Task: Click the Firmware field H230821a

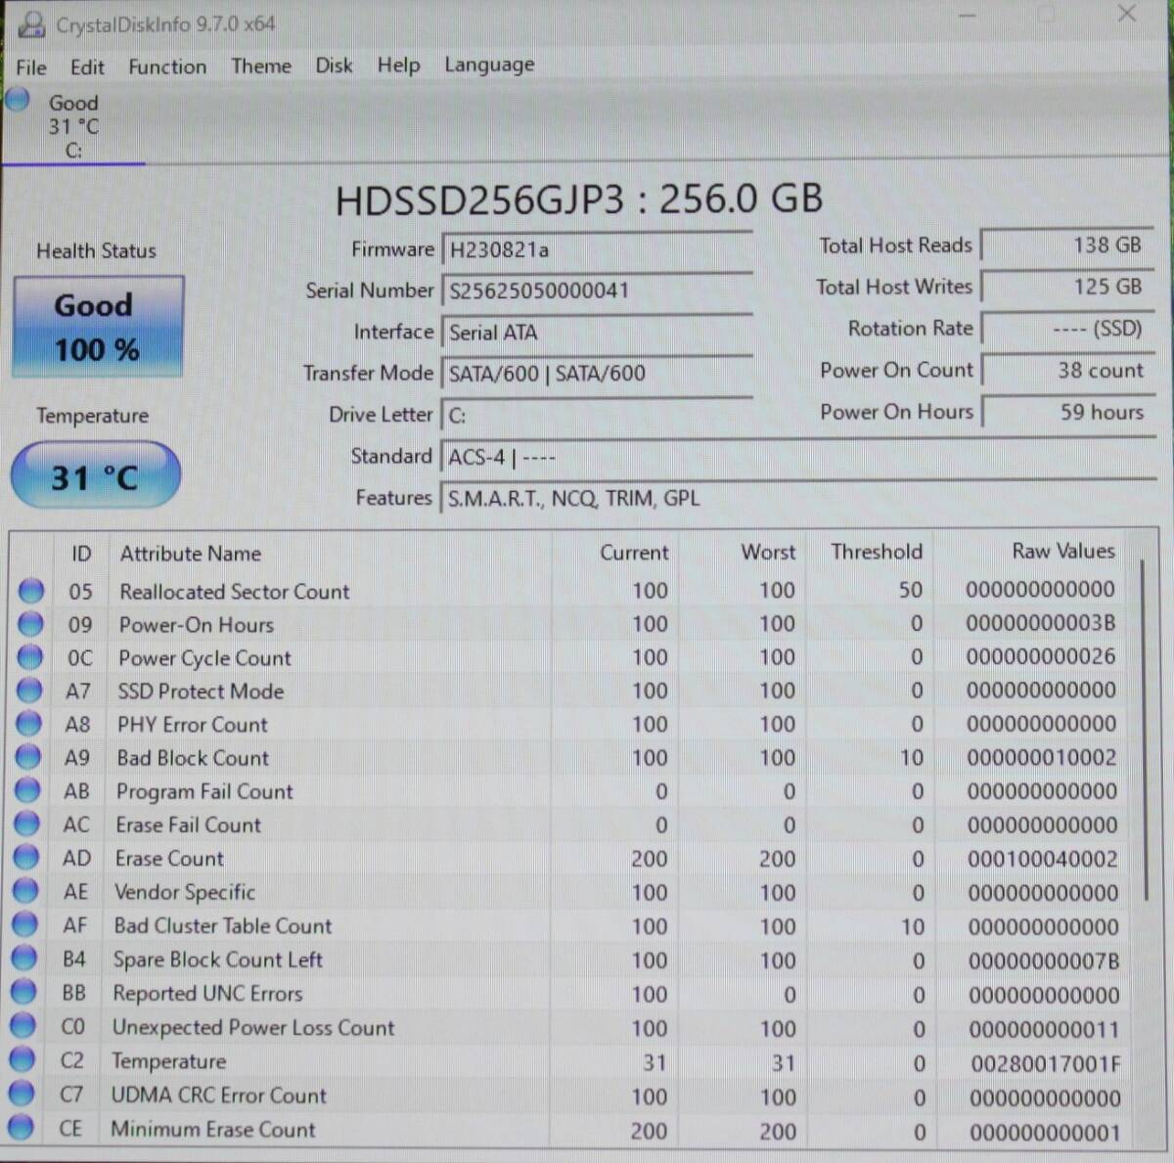Action: (x=597, y=250)
